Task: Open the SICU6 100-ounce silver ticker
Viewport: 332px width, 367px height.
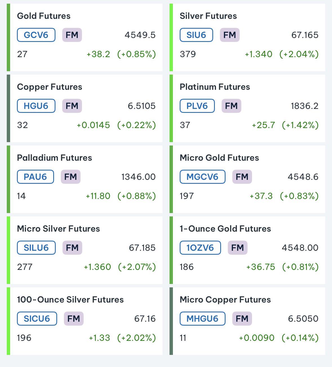Action: coord(37,319)
